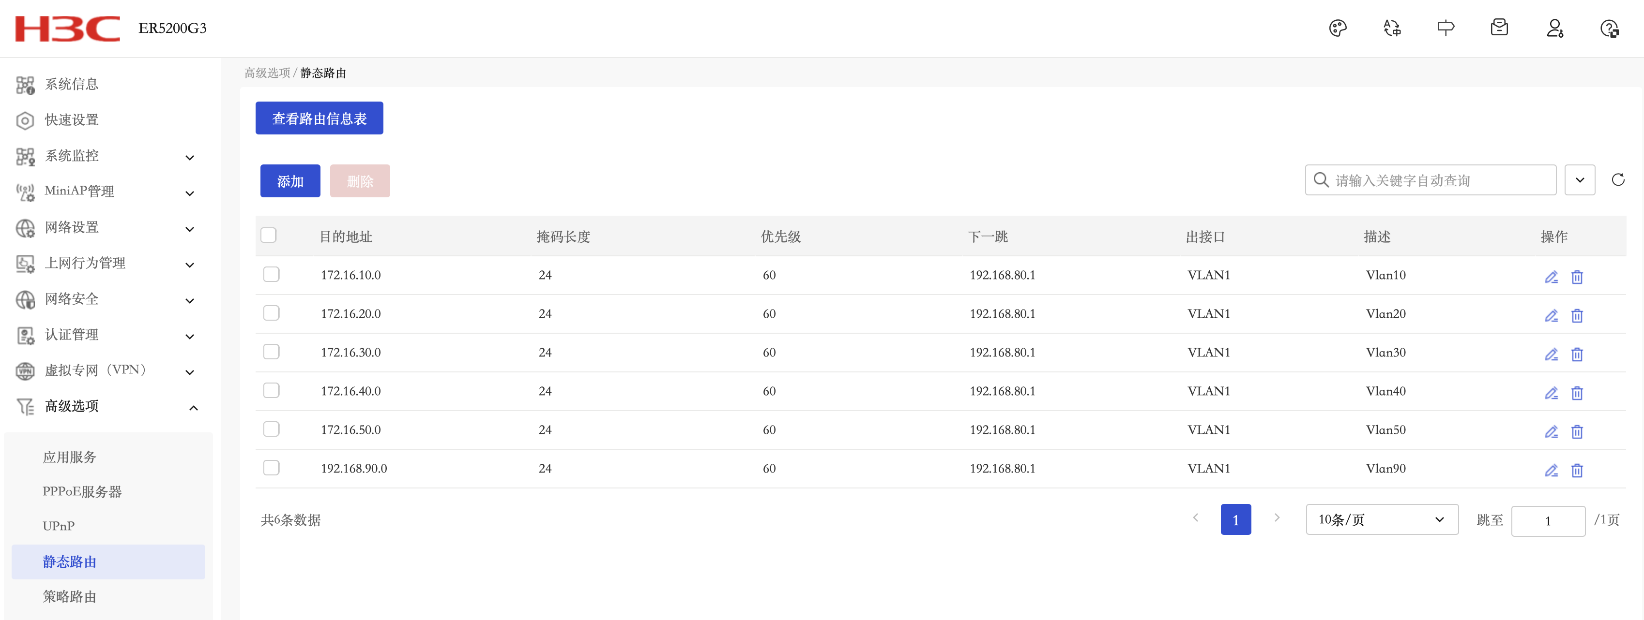Go to 系统信息 in the sidebar
Screen dimensions: 1644x620
72,84
